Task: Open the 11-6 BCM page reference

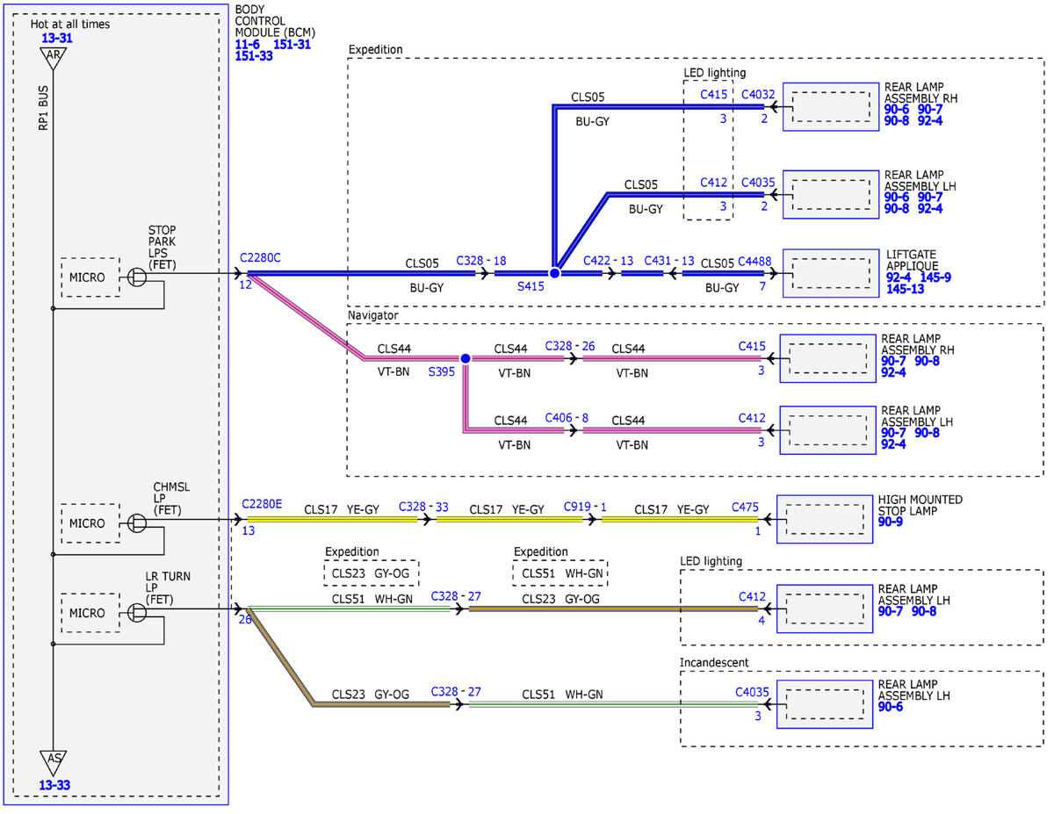Action: [x=248, y=44]
